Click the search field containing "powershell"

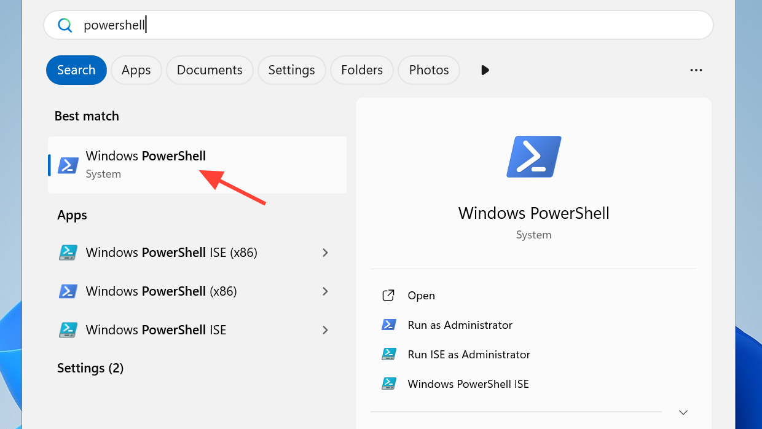coord(378,25)
